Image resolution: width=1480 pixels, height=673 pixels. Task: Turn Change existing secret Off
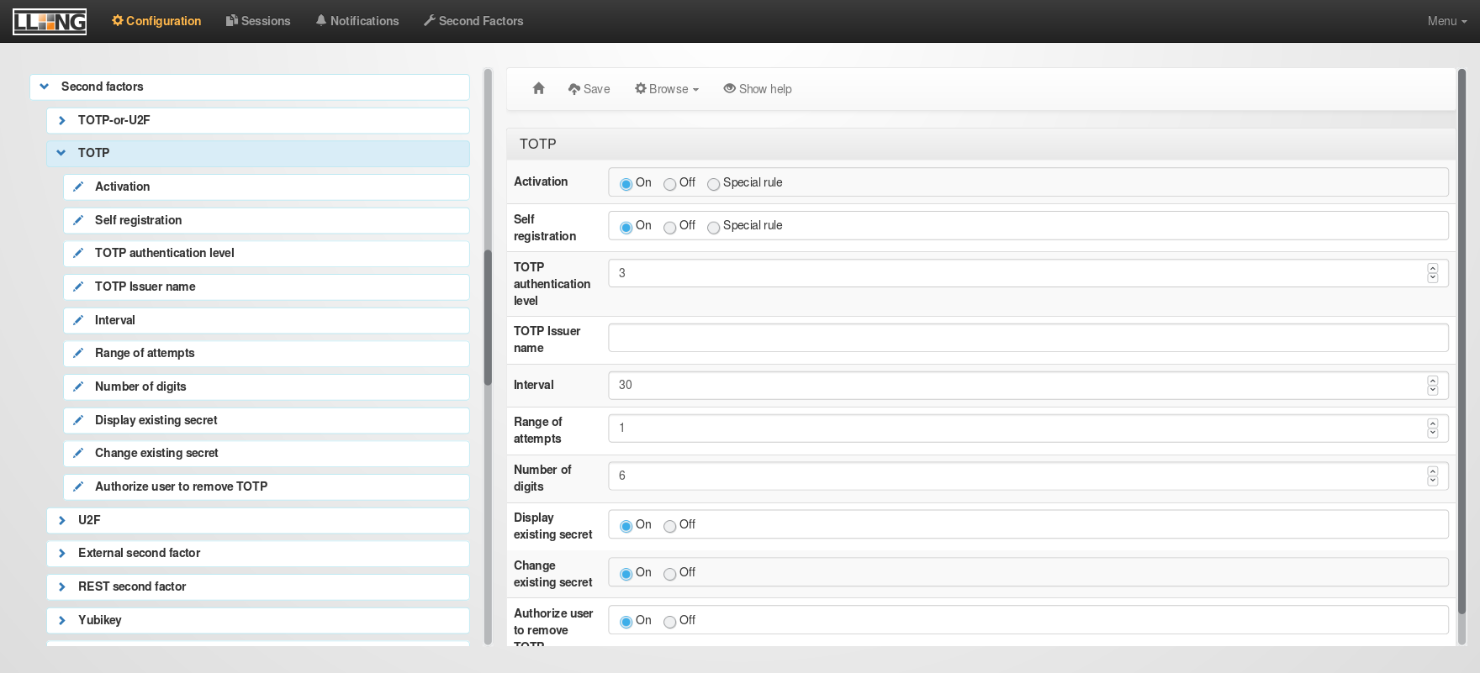pos(669,574)
